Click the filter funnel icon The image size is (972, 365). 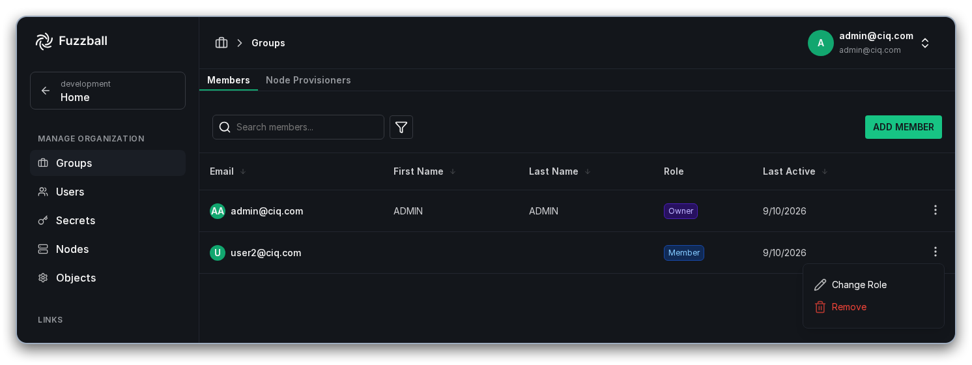401,127
